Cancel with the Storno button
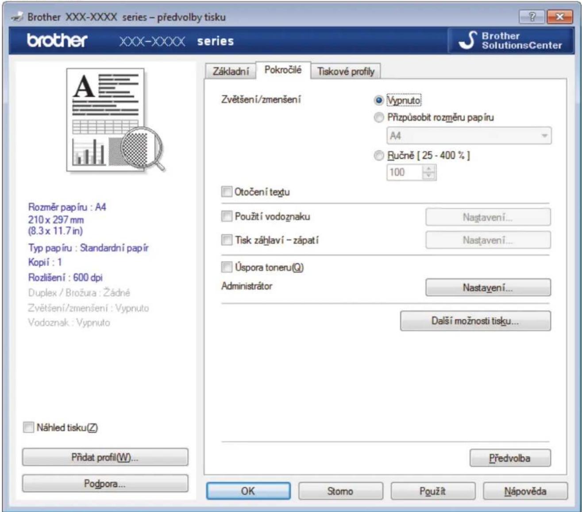 (340, 491)
